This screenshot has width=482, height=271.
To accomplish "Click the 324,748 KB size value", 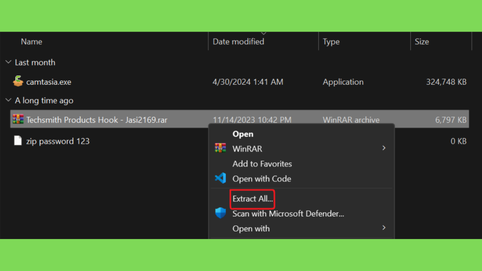I will tap(446, 82).
